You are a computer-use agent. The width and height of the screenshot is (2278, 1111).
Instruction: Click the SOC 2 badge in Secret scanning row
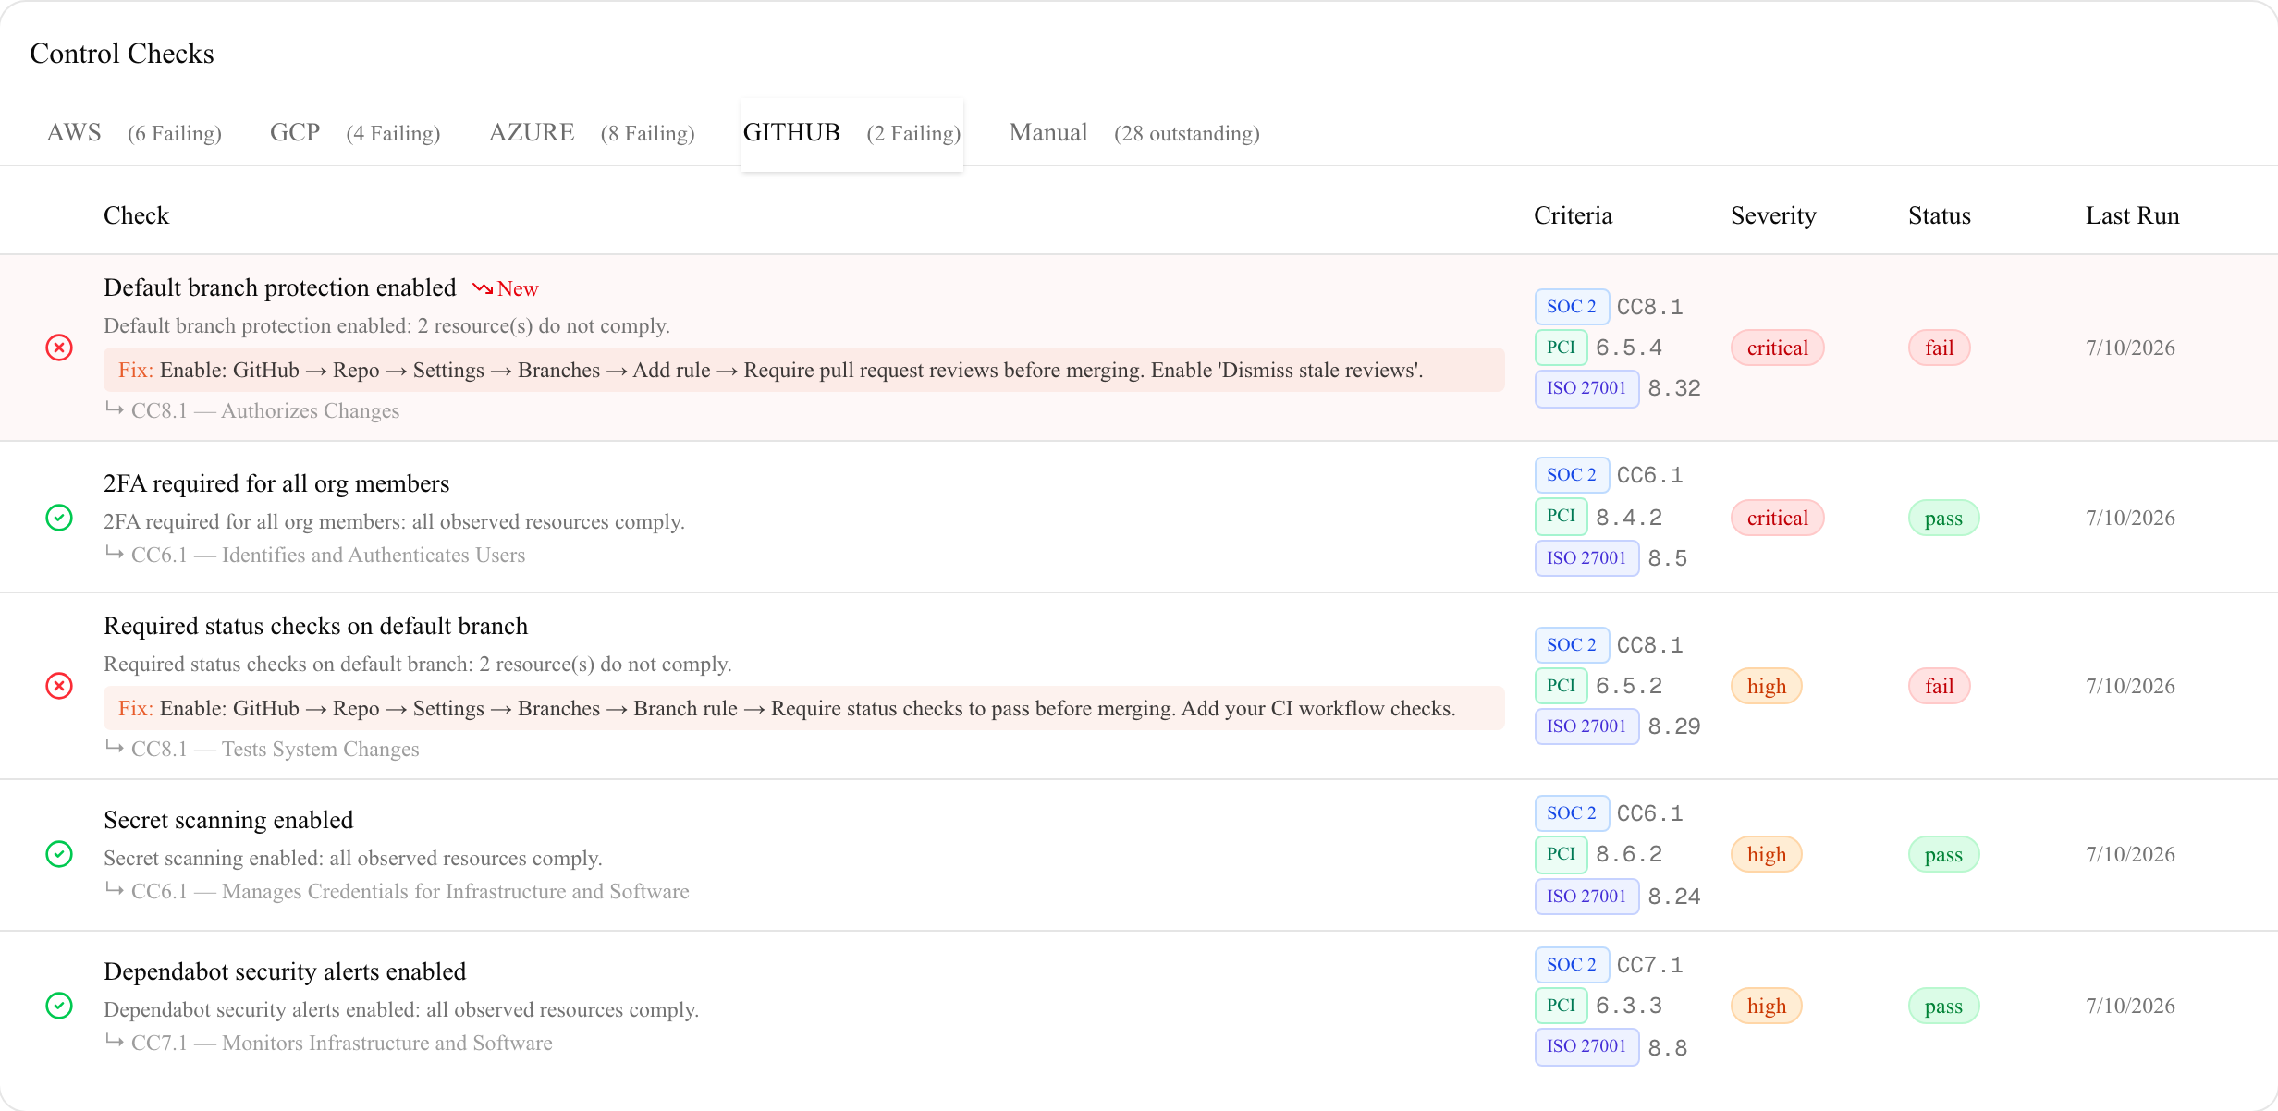(x=1572, y=813)
